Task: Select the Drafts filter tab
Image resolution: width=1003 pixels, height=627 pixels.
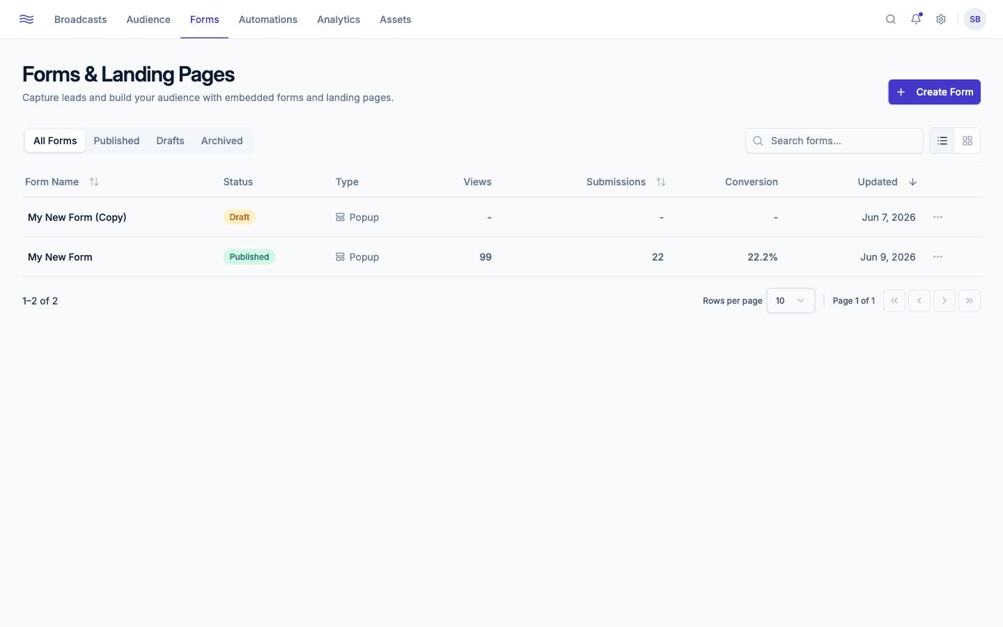Action: tap(171, 141)
